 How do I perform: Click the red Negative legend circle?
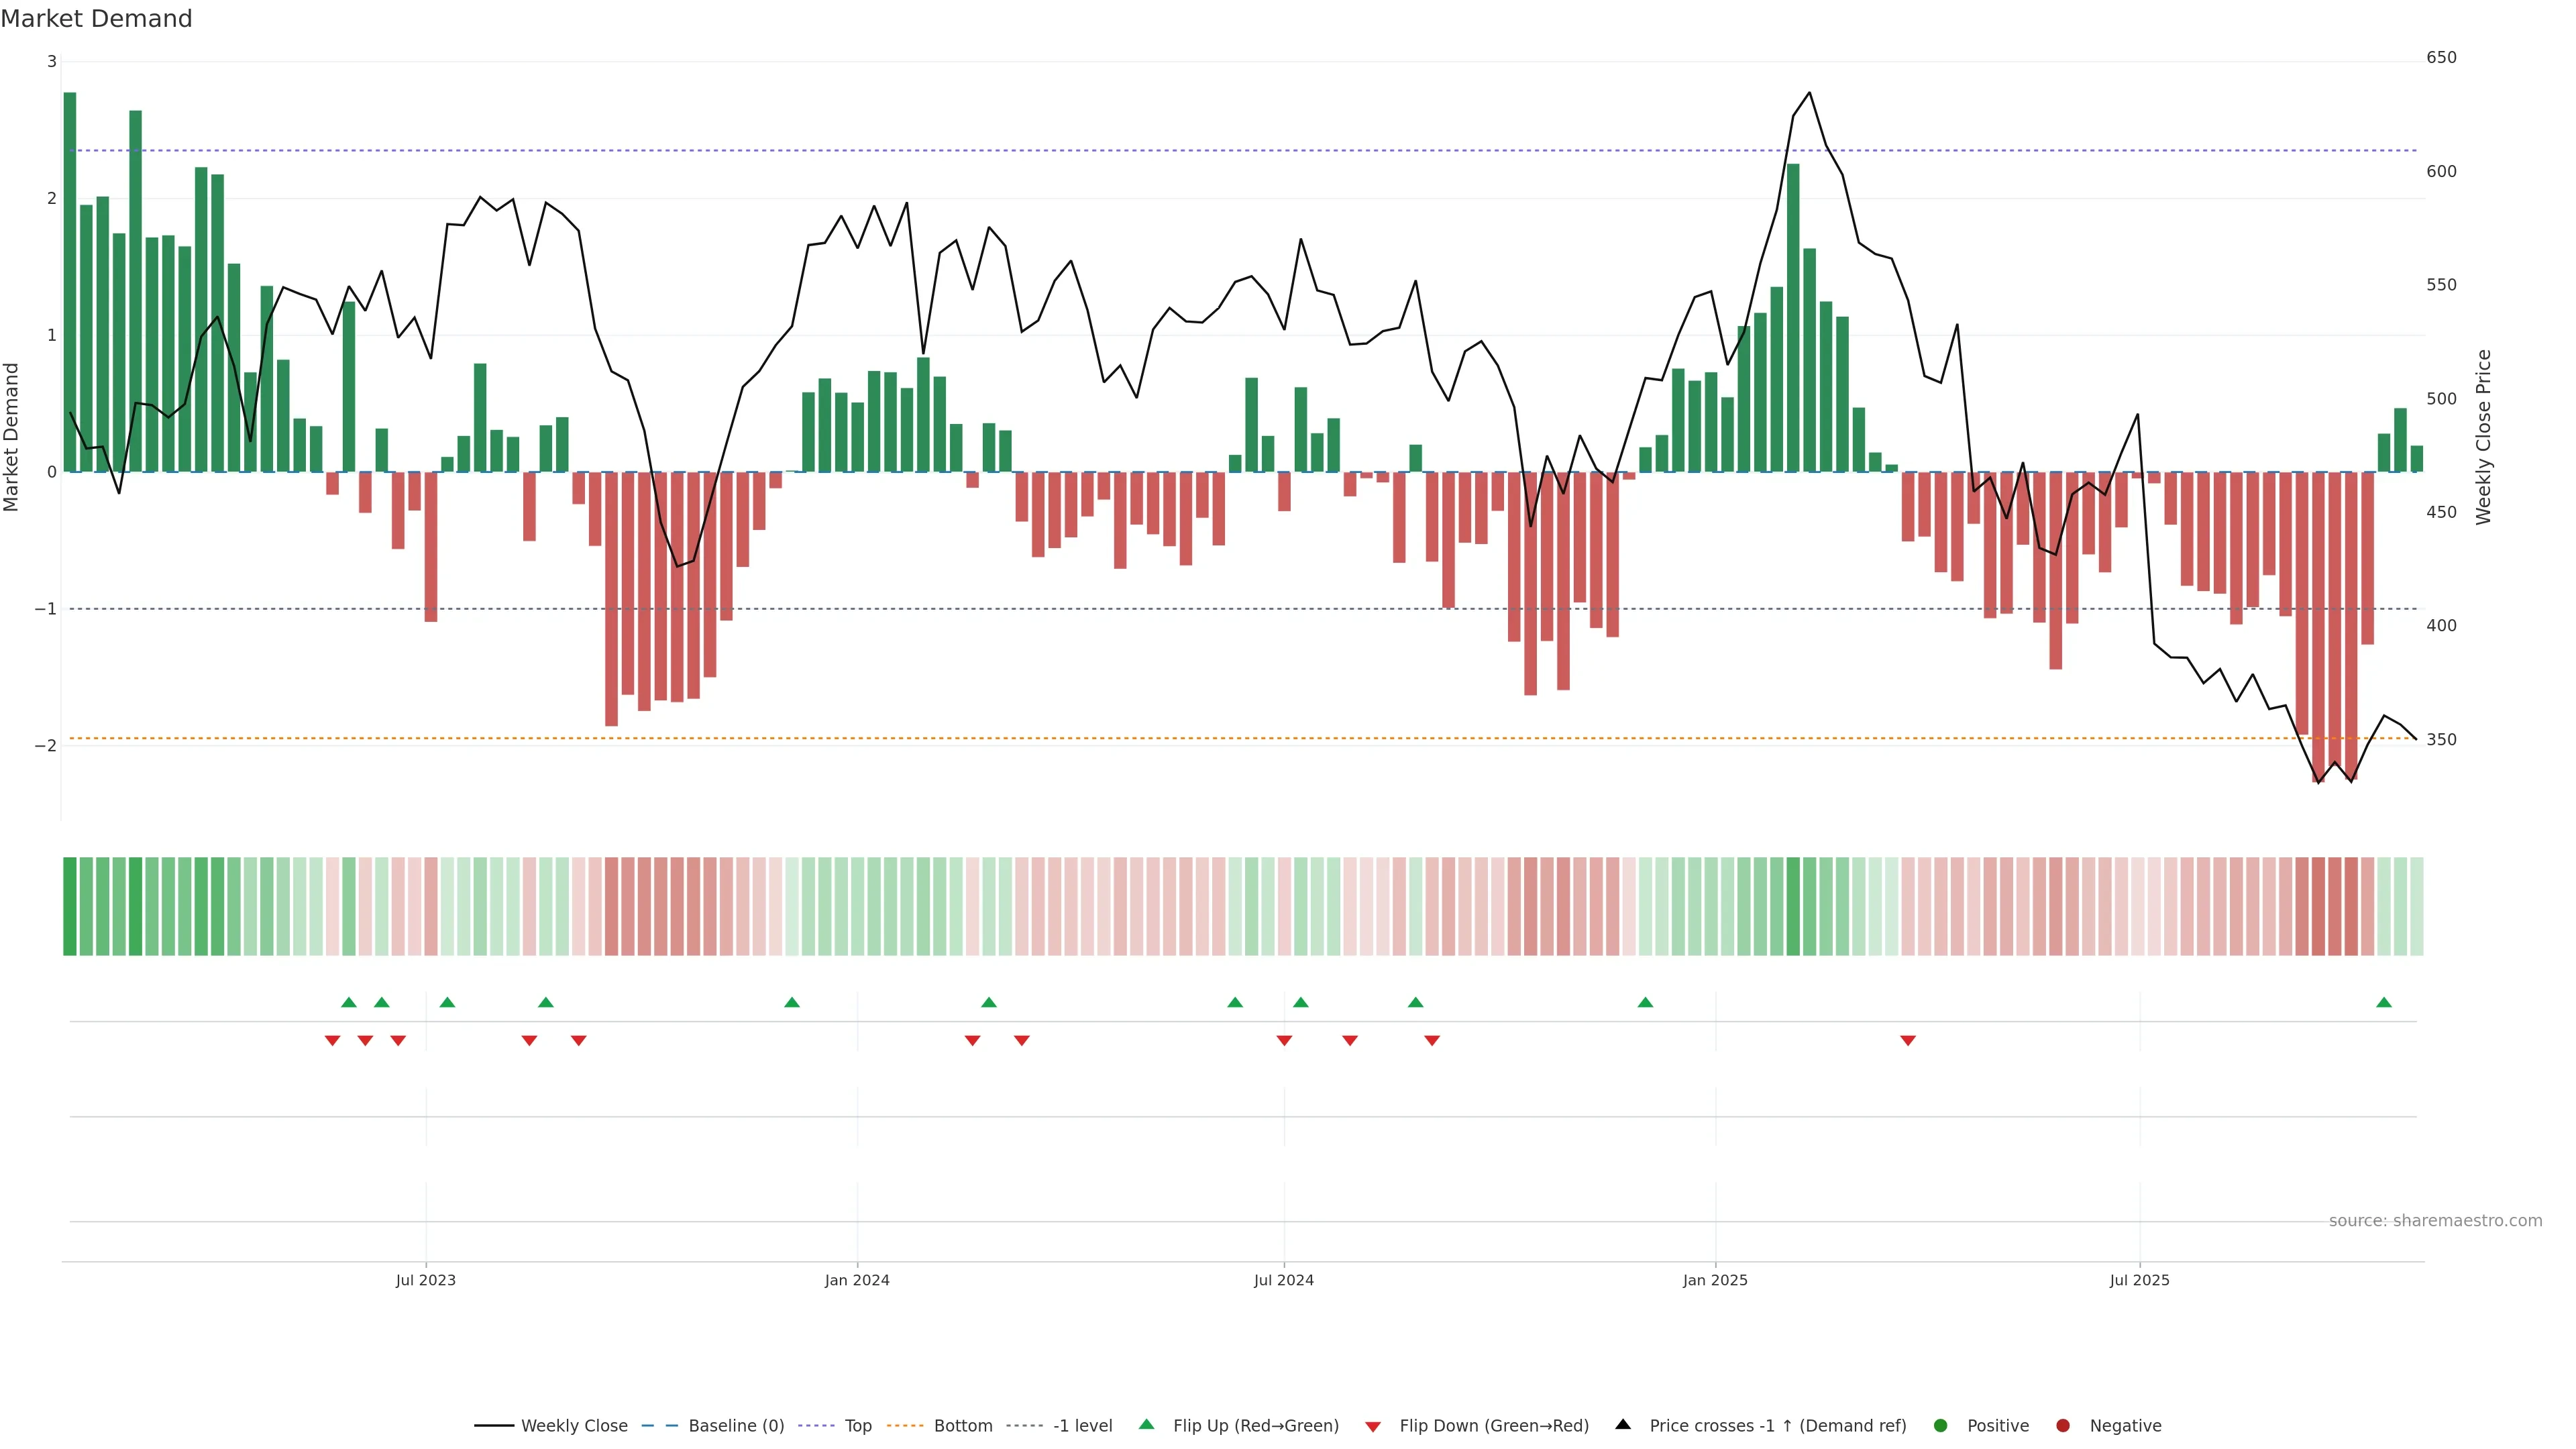[x=2063, y=1425]
